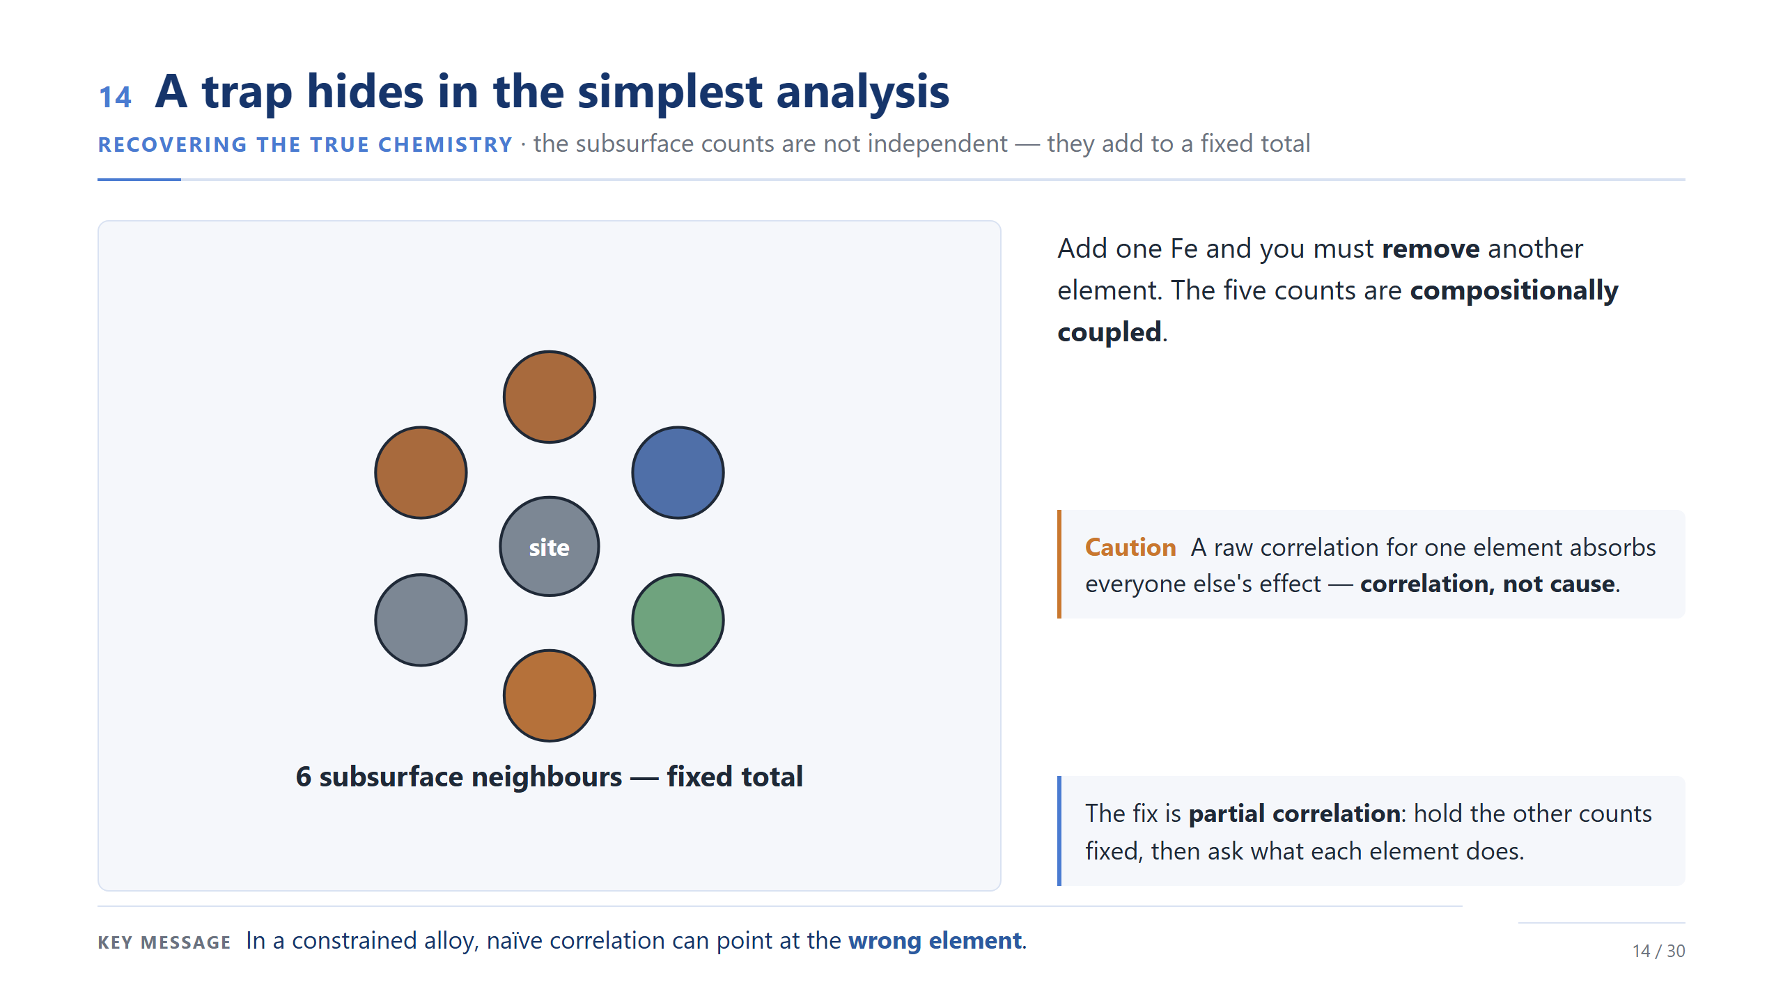
Task: Click the lower-left grey neighbour circle
Action: (421, 620)
